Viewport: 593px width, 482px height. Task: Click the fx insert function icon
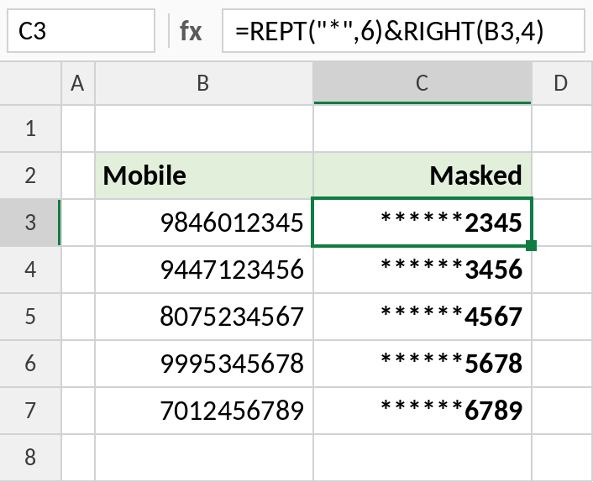click(x=191, y=31)
